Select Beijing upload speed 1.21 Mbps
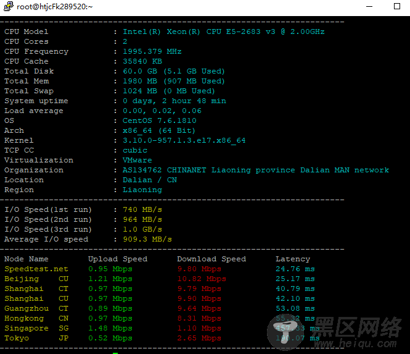 [x=110, y=279]
